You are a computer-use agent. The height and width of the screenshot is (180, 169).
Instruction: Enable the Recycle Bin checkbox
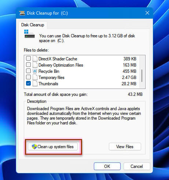(x=28, y=71)
